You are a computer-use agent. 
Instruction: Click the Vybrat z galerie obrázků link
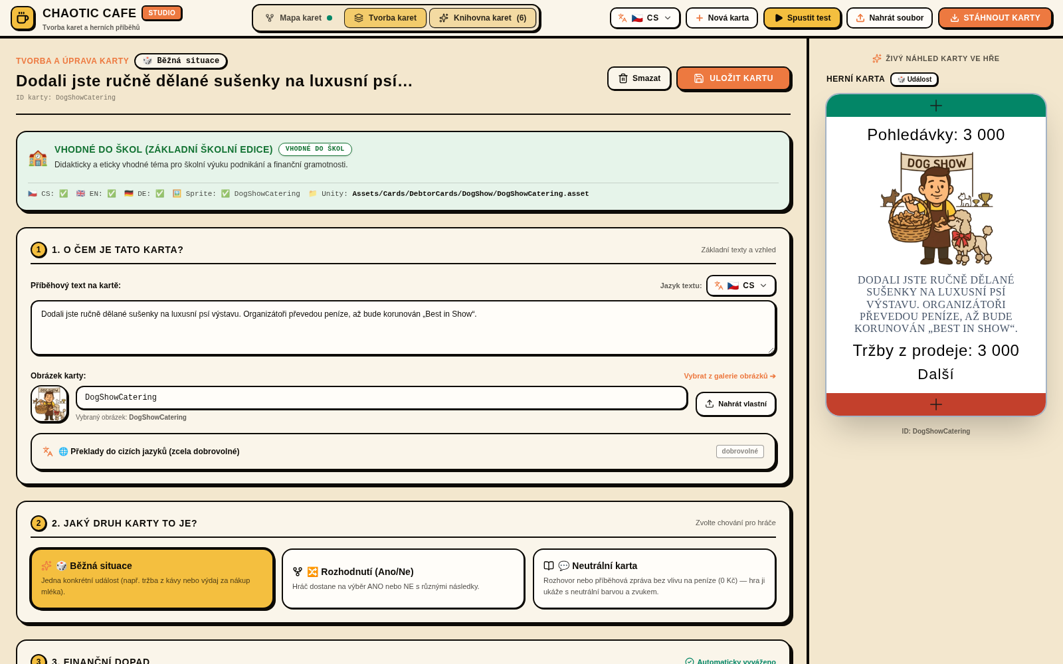coord(729,376)
